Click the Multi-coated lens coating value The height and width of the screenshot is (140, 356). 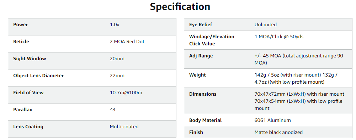(124, 127)
